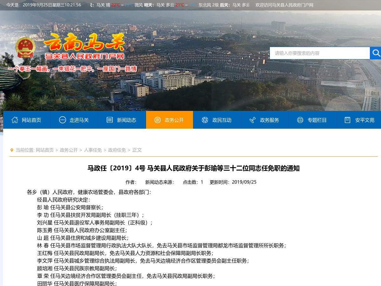Focus the search box 请输入你要搜索的内容
The image size is (381, 286).
coord(319,53)
